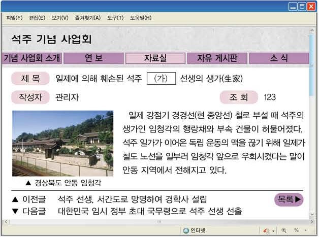The height and width of the screenshot is (237, 319).
Task: Open the 소식 news tab
Action: 278,58
